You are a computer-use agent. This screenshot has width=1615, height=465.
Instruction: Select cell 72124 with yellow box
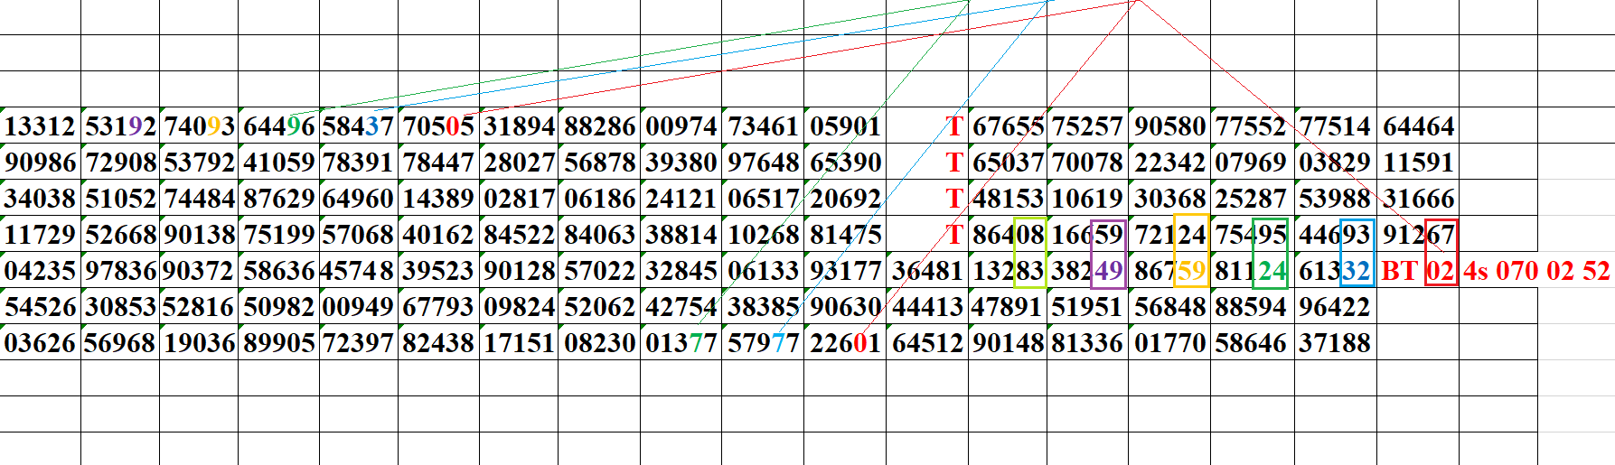[x=1169, y=235]
